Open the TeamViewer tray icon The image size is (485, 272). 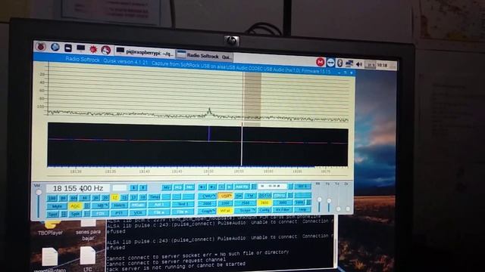pyautogui.click(x=330, y=63)
